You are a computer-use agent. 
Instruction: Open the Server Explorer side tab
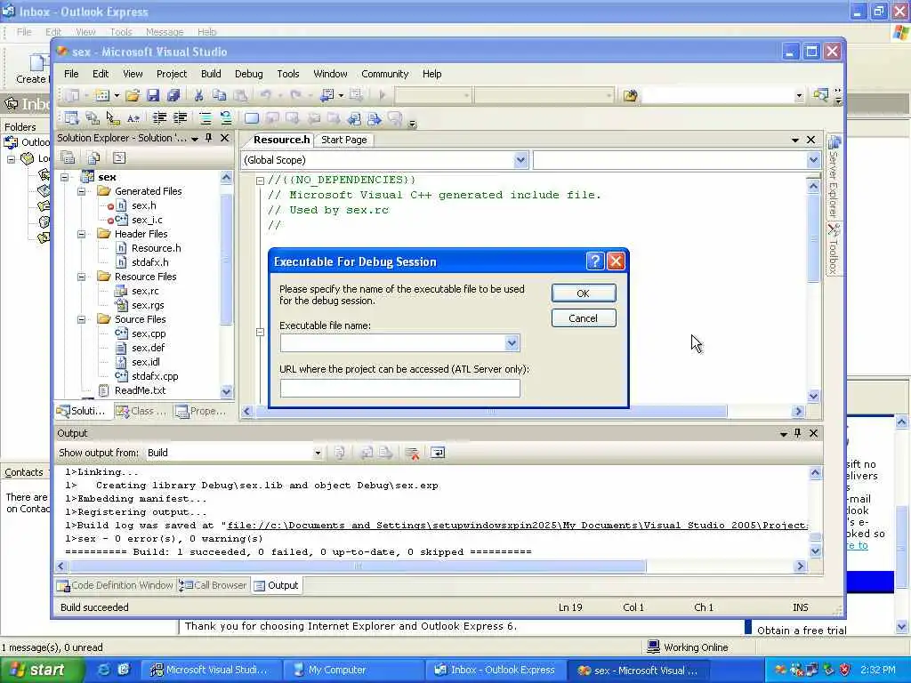pyautogui.click(x=834, y=177)
